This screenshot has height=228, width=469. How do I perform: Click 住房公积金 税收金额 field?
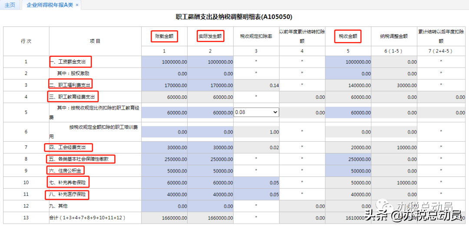pyautogui.click(x=348, y=171)
